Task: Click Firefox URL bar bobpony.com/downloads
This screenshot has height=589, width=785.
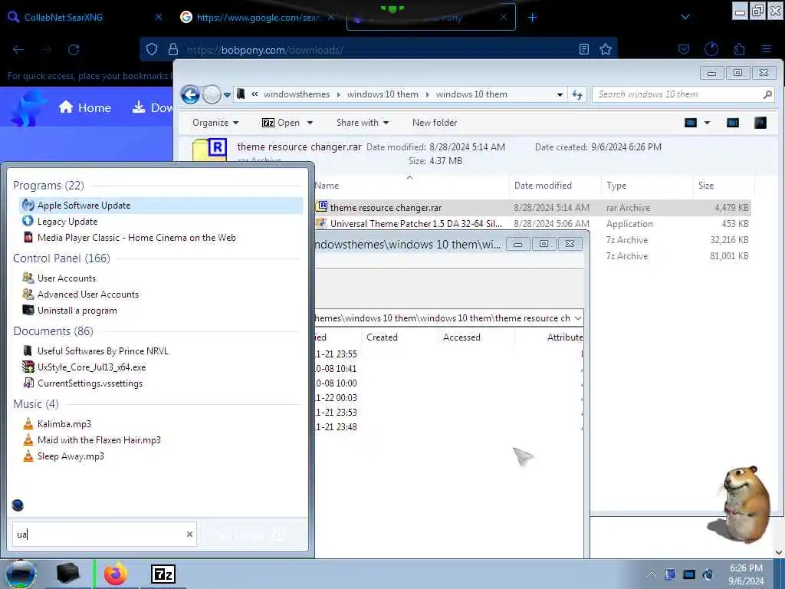Action: click(x=379, y=50)
